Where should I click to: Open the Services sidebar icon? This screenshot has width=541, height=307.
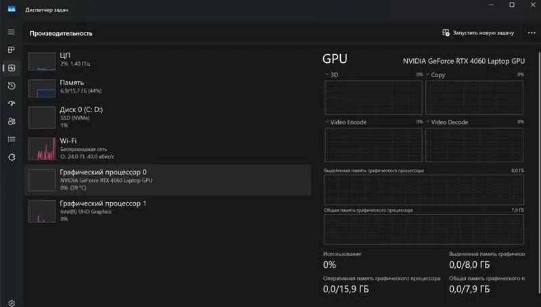point(11,158)
